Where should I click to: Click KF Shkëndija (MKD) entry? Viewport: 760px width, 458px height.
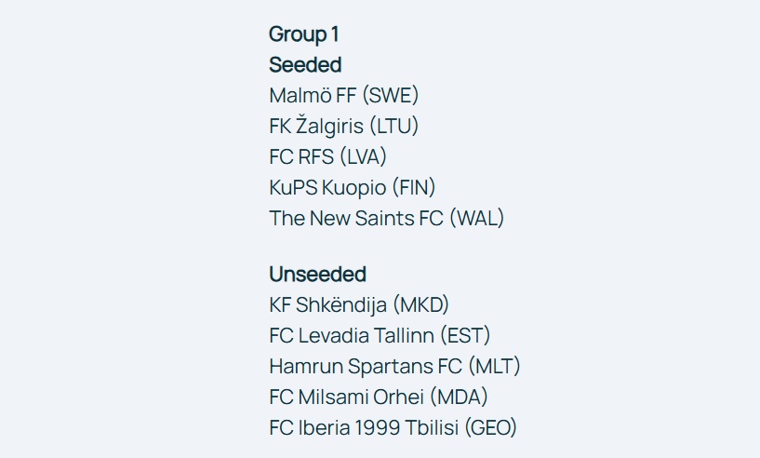click(359, 305)
